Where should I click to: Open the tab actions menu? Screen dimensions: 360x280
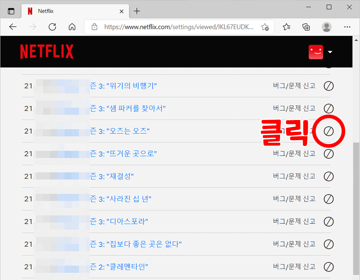click(x=11, y=11)
